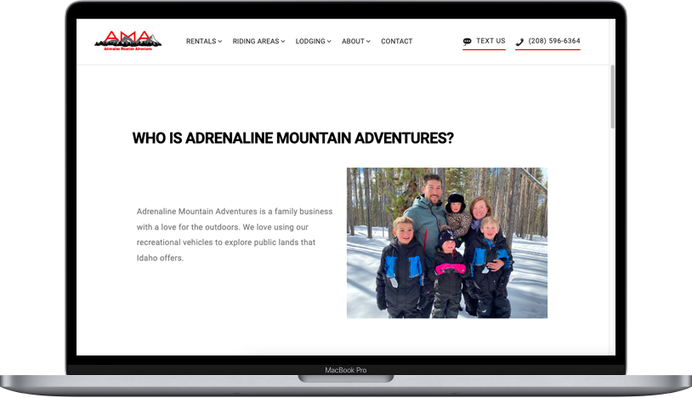
Task: Click the family business description paragraph
Action: pos(235,235)
